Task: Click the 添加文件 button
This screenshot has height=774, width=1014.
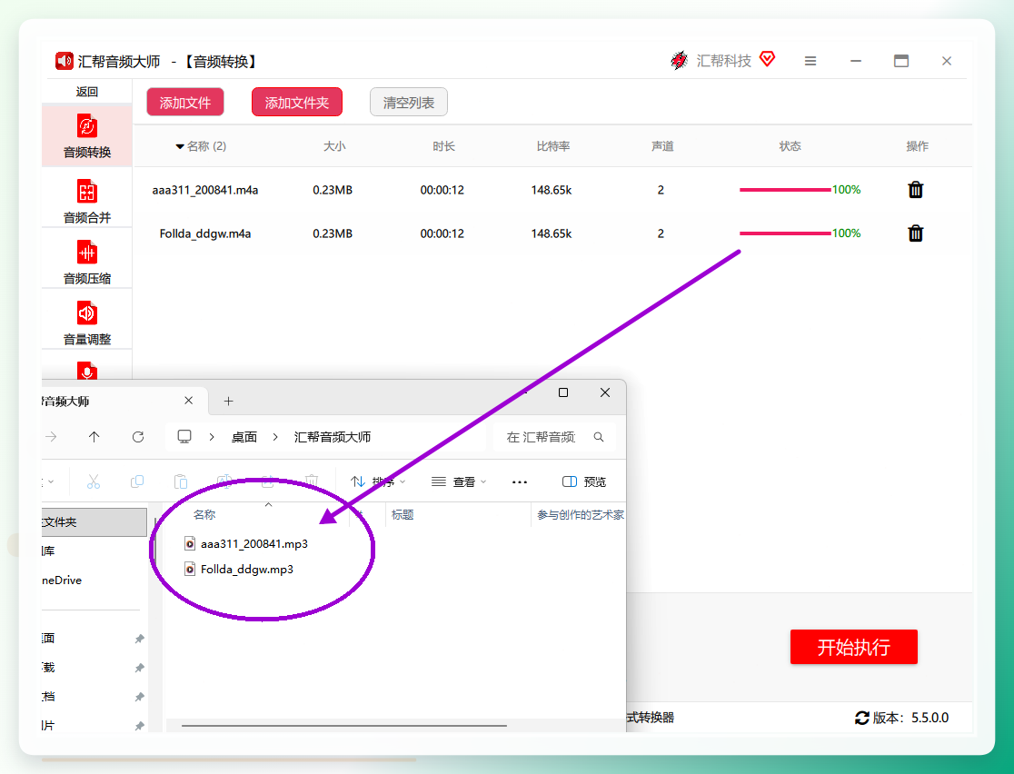Action: tap(185, 102)
